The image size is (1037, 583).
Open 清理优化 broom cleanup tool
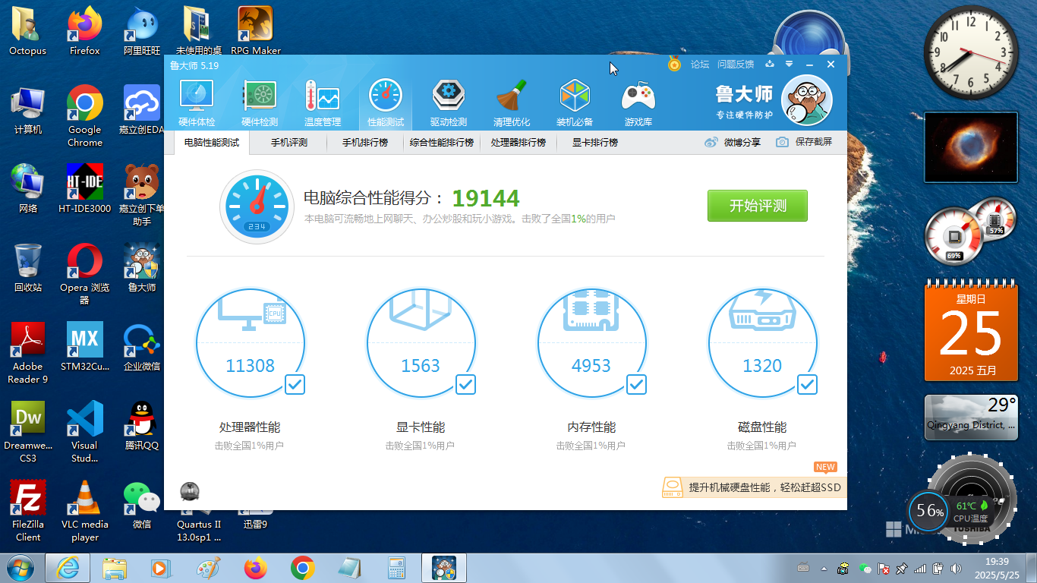point(512,103)
